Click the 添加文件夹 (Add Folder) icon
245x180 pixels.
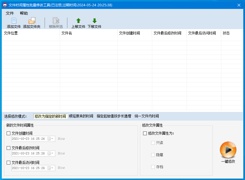coord(32,21)
